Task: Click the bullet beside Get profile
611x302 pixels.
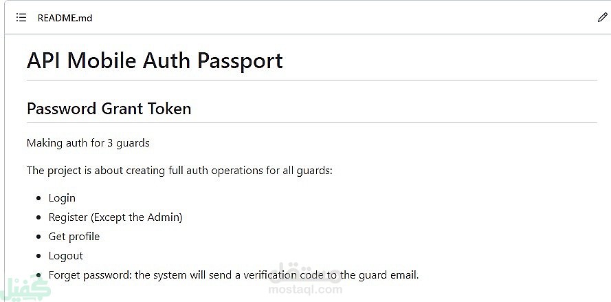Action: click(38, 237)
